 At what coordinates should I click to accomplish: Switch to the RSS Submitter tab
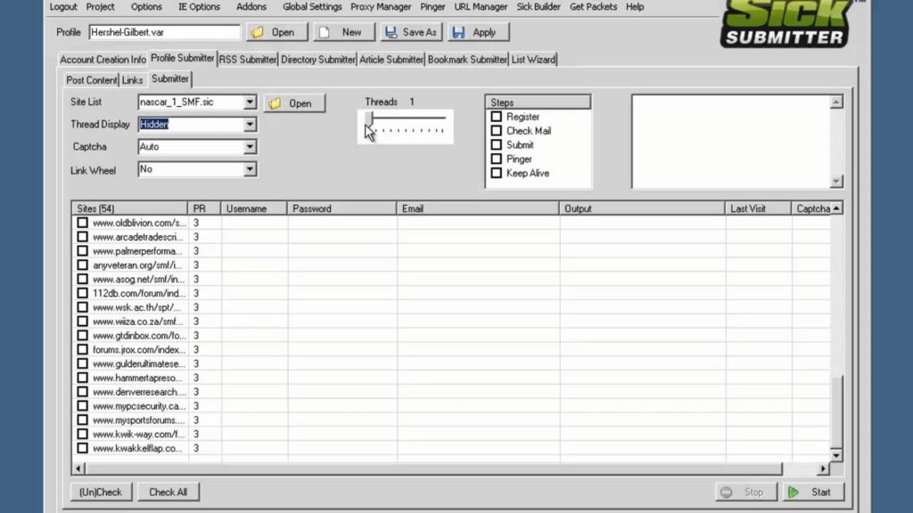pyautogui.click(x=248, y=60)
